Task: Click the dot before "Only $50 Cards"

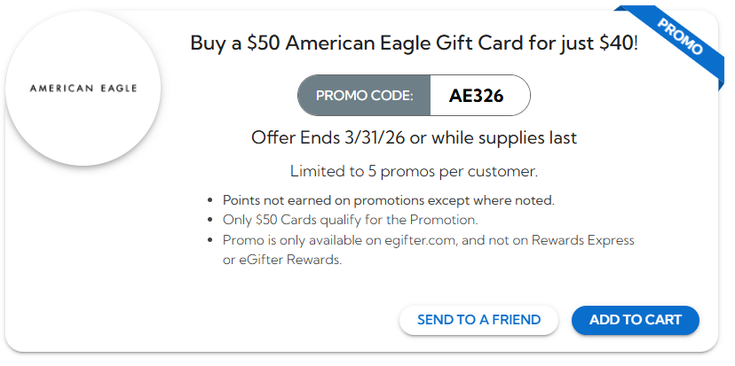Action: pyautogui.click(x=209, y=221)
